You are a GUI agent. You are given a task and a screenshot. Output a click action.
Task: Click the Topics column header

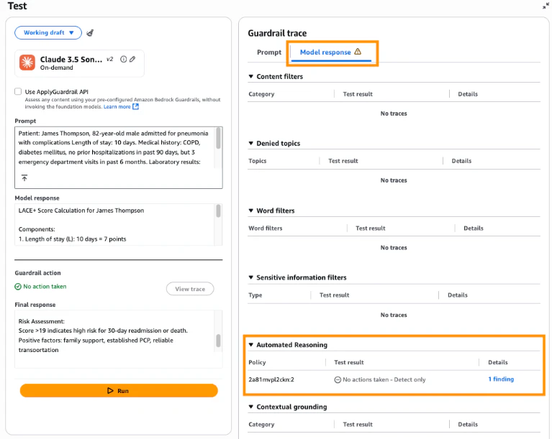click(x=258, y=161)
